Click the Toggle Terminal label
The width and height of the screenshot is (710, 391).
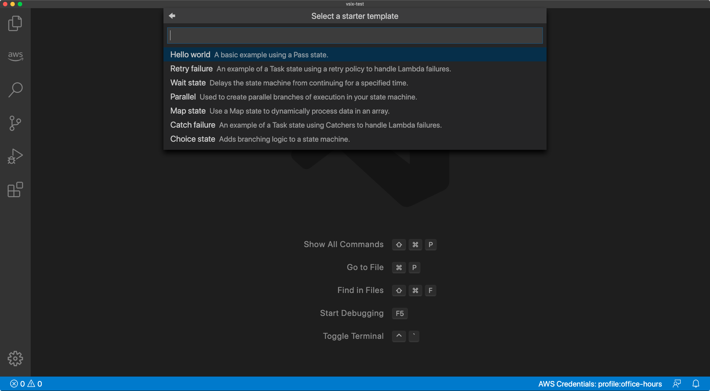coord(353,336)
